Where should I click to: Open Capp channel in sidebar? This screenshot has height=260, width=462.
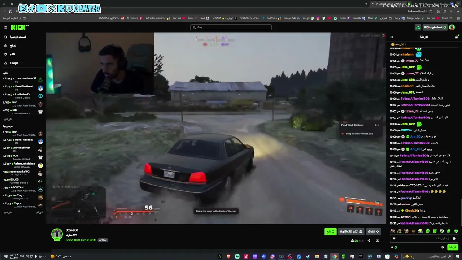[23, 205]
